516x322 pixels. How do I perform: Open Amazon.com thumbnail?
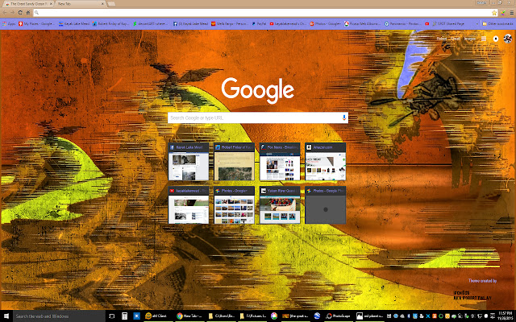(326, 162)
